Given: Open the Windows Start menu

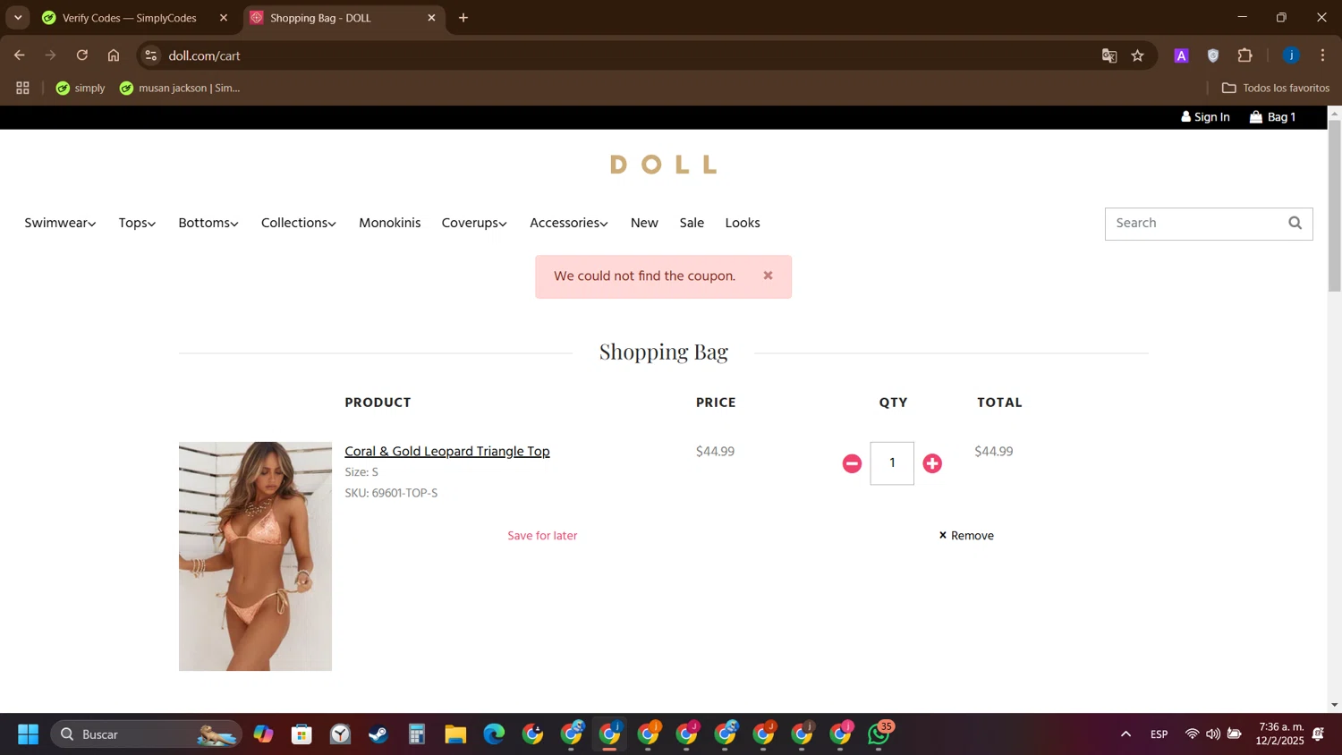Looking at the screenshot, I should (x=28, y=734).
